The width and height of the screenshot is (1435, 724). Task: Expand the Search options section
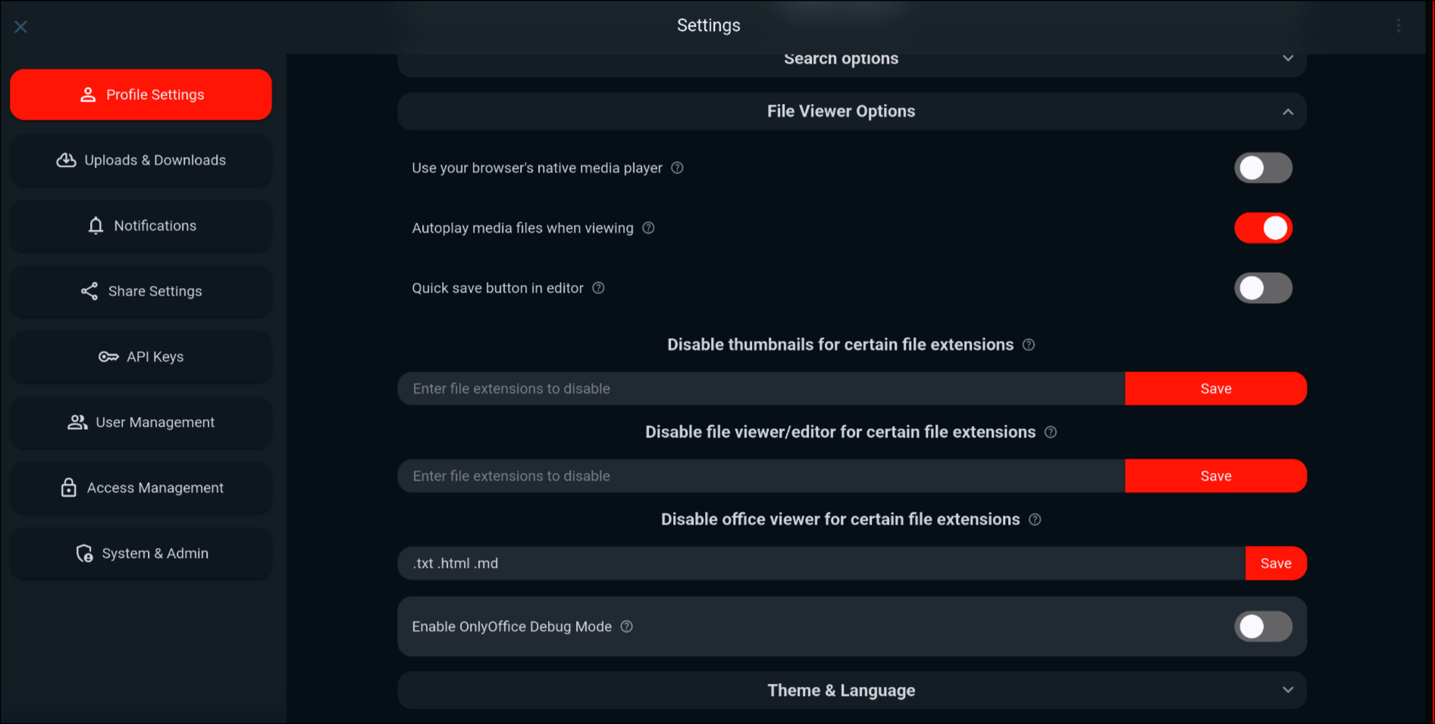(1288, 58)
